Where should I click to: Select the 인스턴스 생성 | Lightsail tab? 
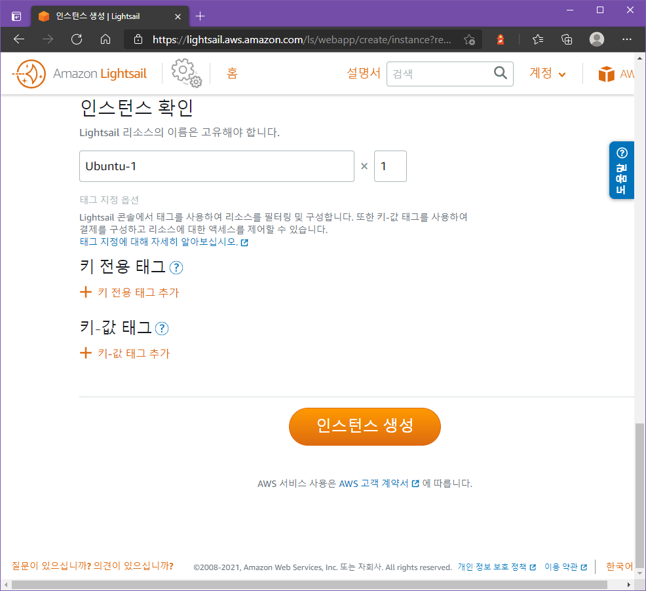click(110, 16)
